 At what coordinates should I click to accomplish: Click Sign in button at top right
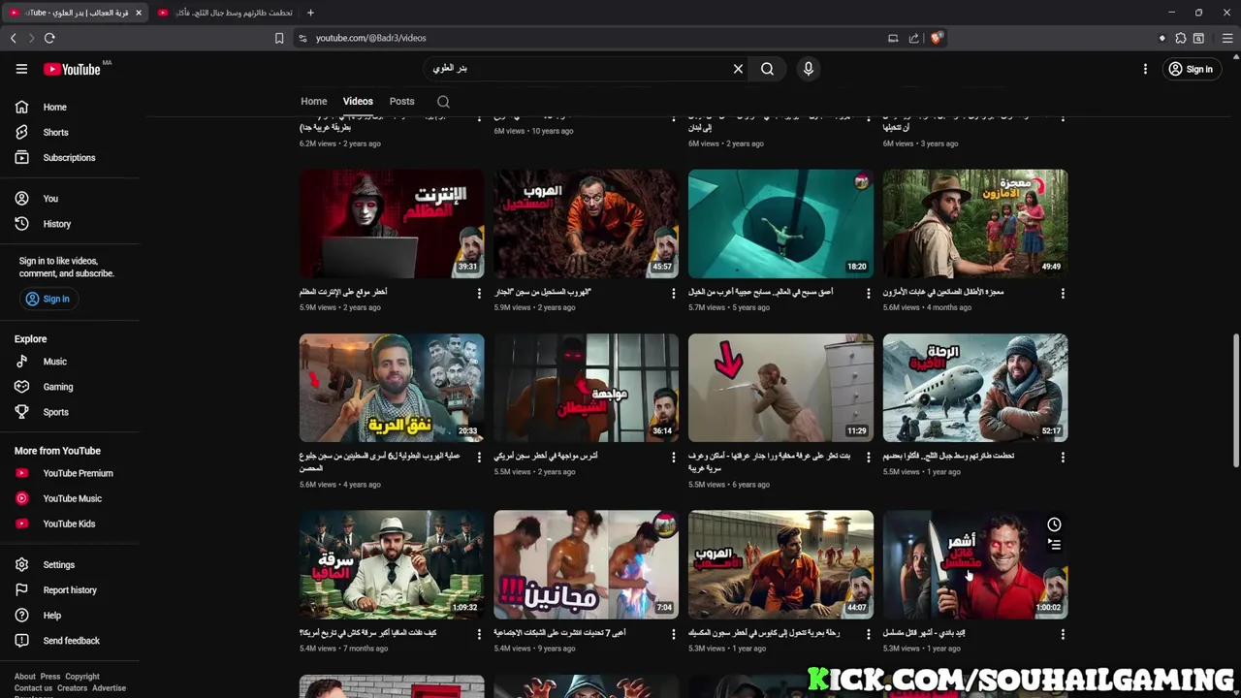pos(1191,69)
